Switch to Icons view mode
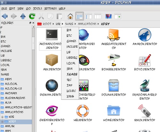This screenshot has width=160, height=132. point(80,16)
